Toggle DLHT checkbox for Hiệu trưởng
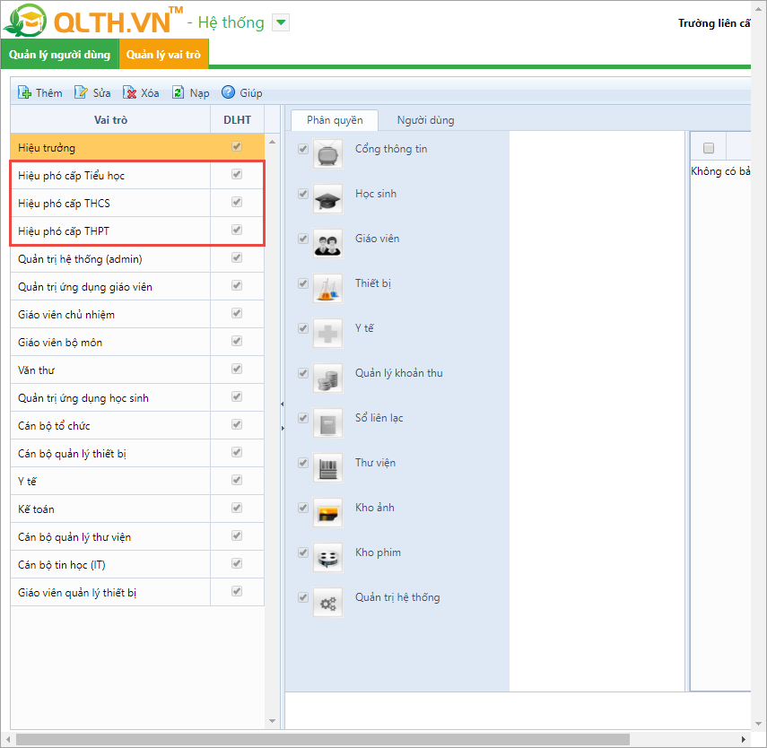Viewport: 767px width, 748px height. (237, 146)
